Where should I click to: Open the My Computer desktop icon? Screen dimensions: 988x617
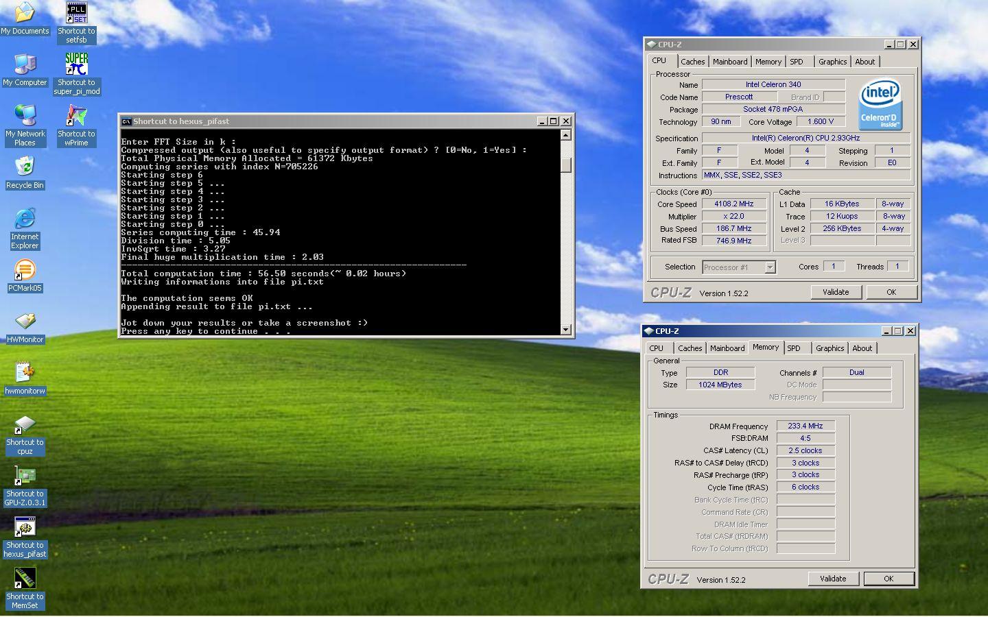25,69
